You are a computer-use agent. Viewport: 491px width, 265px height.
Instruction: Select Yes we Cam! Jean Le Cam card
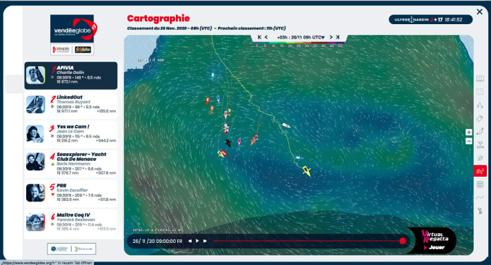click(71, 134)
